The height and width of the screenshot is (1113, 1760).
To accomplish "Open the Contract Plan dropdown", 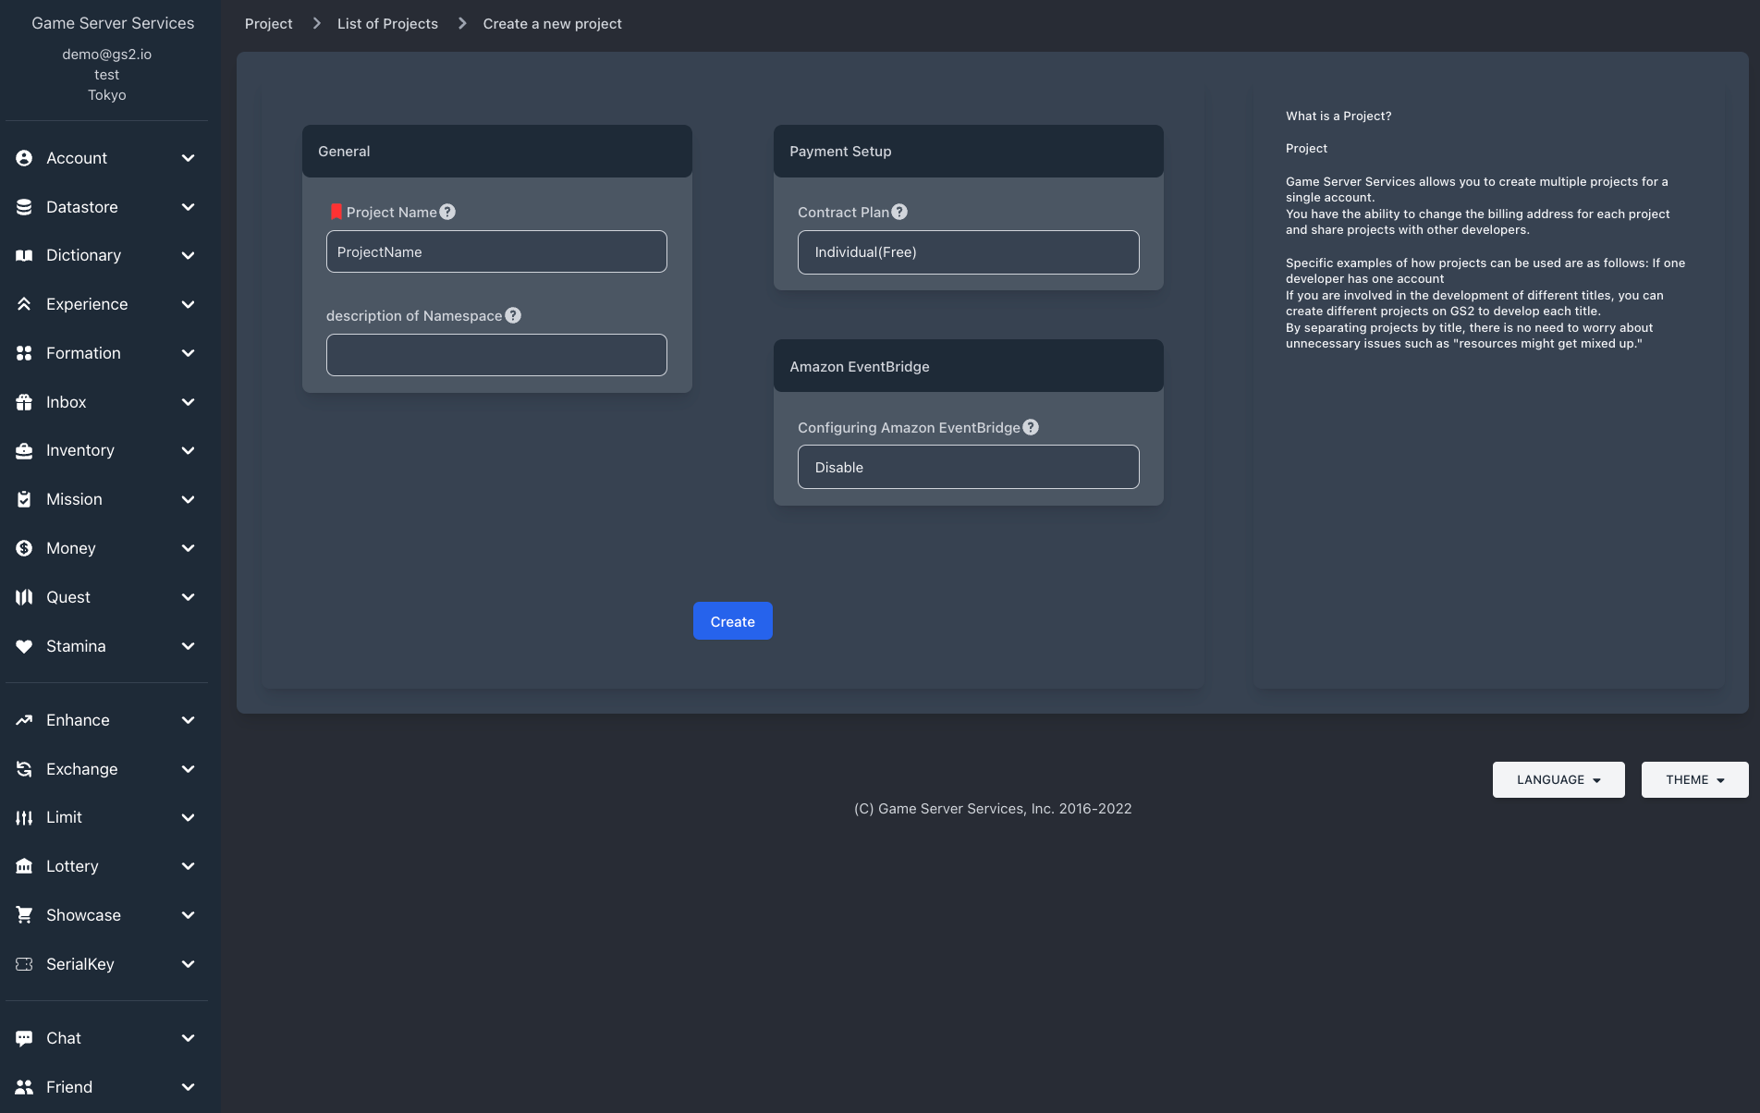I will click(968, 252).
